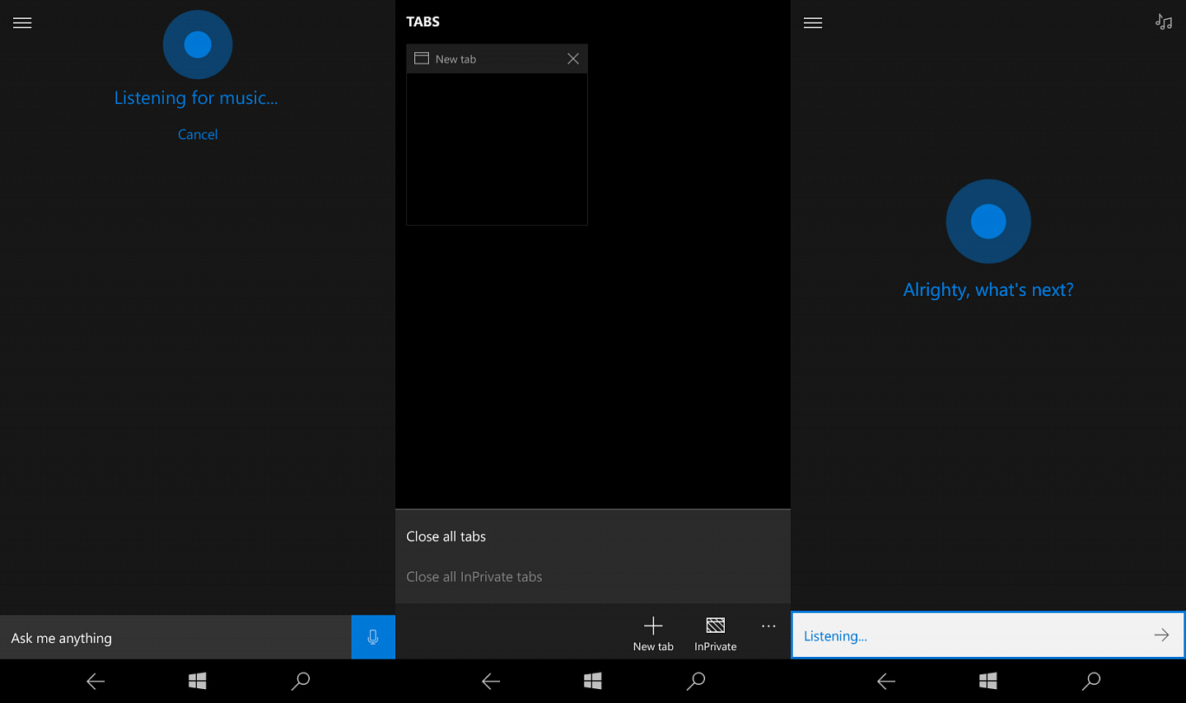Collapse the three-dots more menu
Viewport: 1186px width, 703px height.
pos(768,626)
